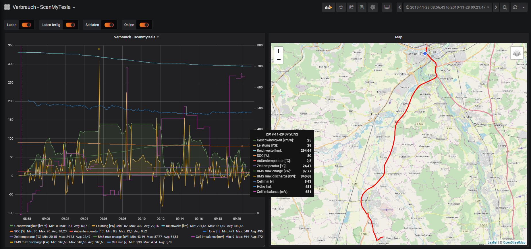Zoom out on the map
Viewport: 531px width, 249px height.
pyautogui.click(x=279, y=60)
